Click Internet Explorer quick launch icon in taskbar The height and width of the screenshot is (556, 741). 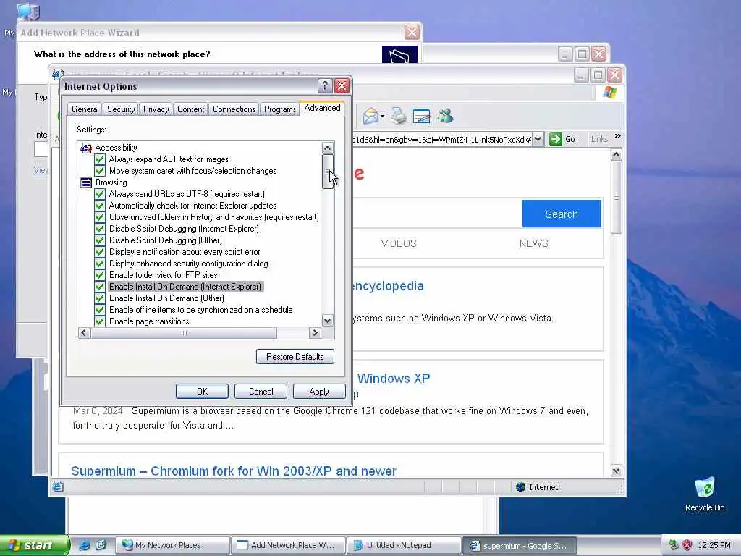click(x=85, y=545)
